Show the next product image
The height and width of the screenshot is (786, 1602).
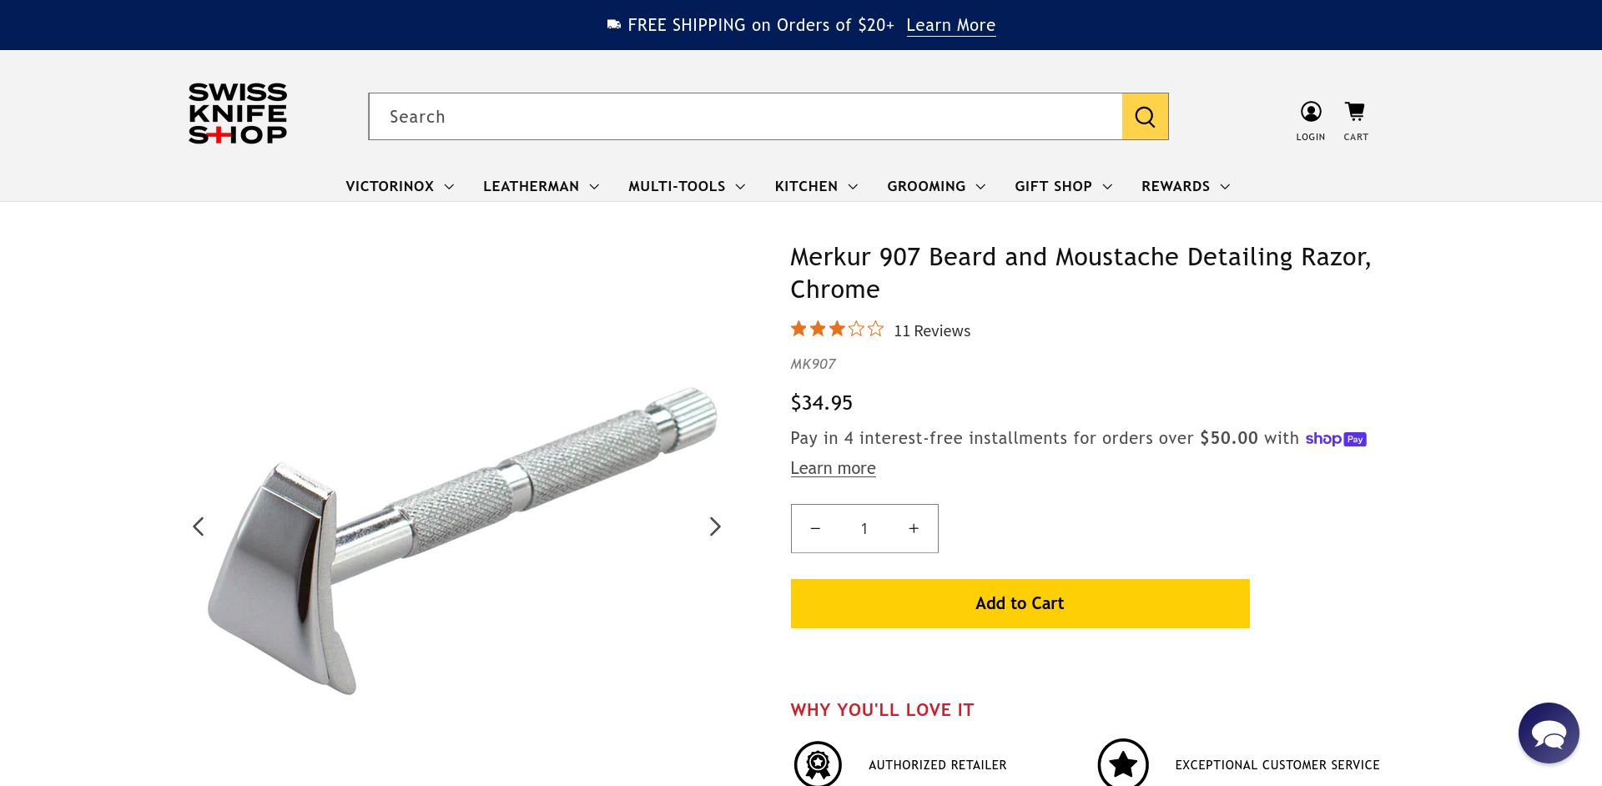click(x=715, y=527)
